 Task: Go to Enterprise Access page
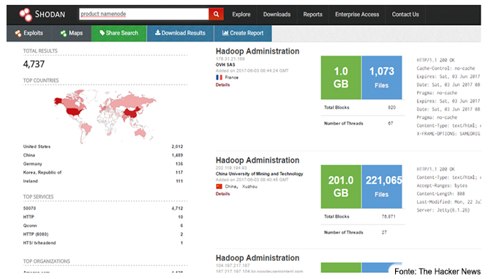click(x=357, y=14)
